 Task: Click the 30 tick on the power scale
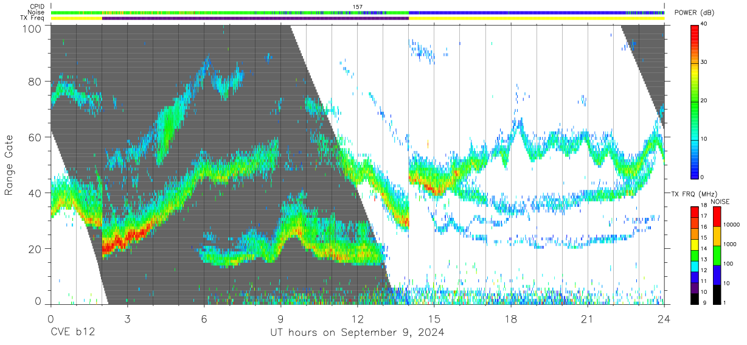tap(704, 63)
